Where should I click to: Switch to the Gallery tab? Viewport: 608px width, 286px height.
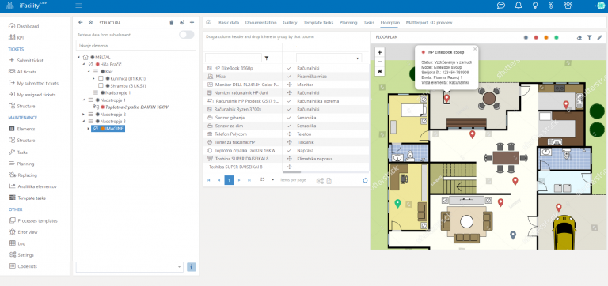pyautogui.click(x=290, y=22)
